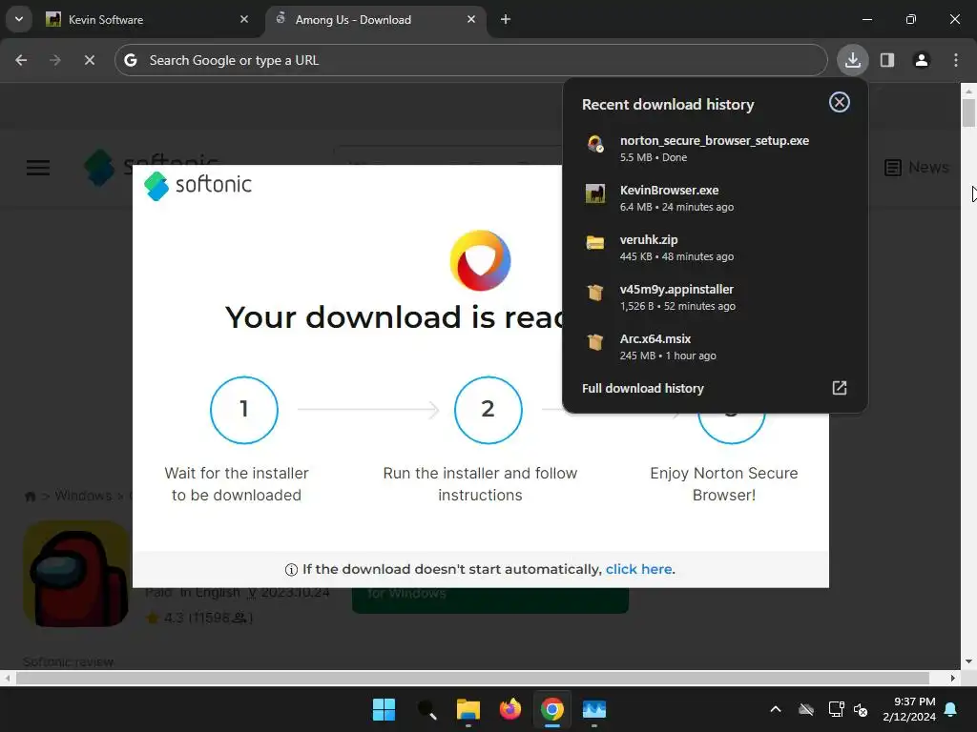Viewport: 977px width, 732px height.
Task: Click the veruhk.zip folder icon
Action: click(x=595, y=243)
